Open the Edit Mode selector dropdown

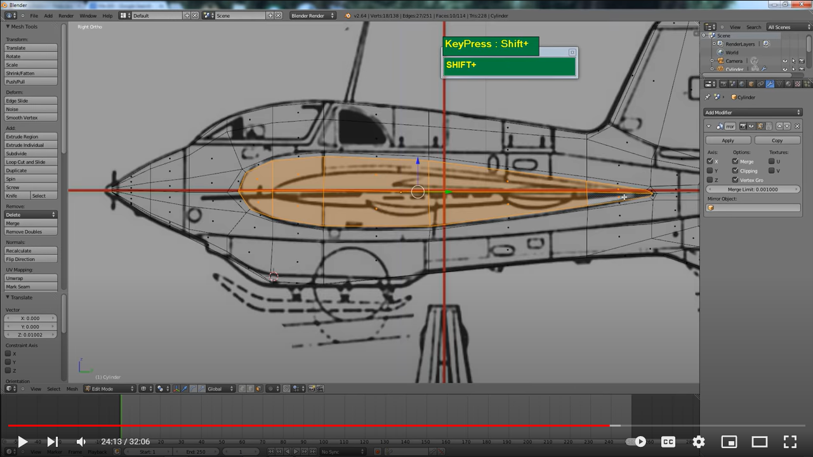click(x=110, y=389)
